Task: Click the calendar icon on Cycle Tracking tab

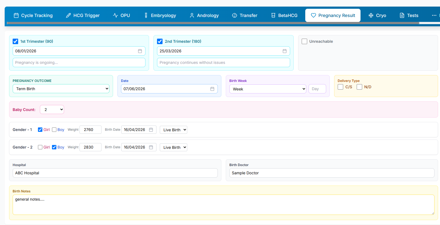Action: (x=16, y=15)
